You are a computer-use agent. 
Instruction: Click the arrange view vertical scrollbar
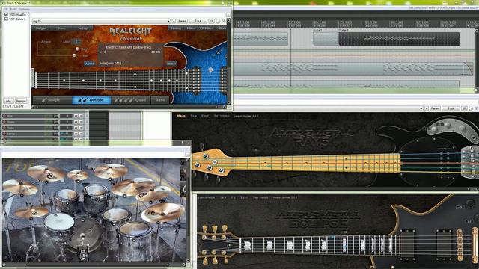tap(476, 60)
